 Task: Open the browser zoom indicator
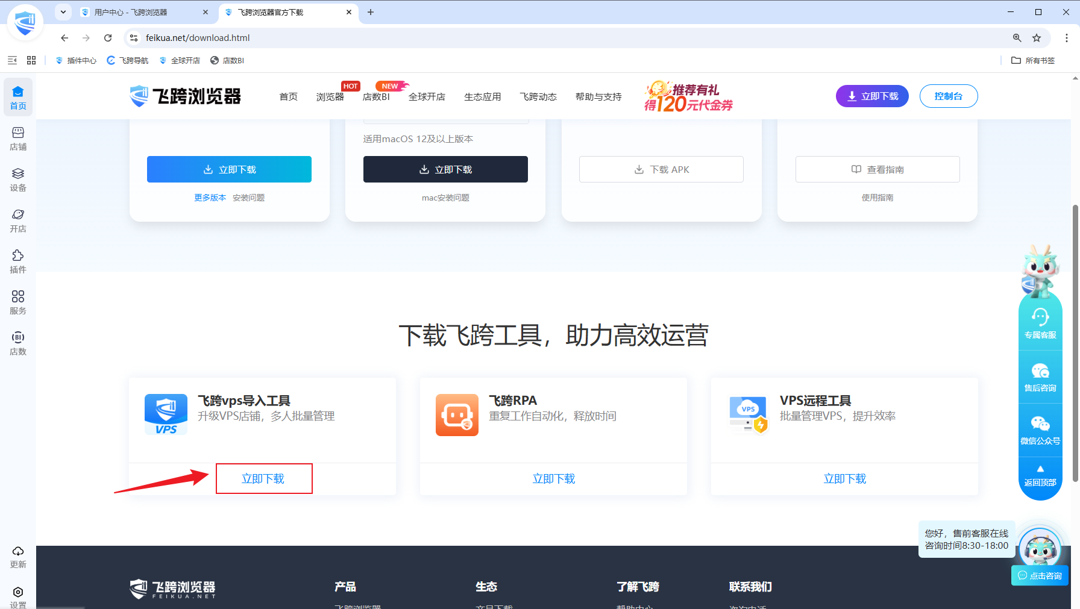1017,38
